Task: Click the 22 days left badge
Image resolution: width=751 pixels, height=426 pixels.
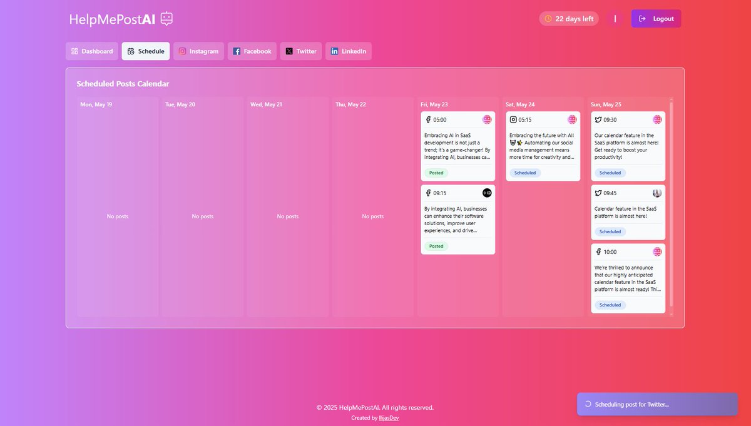Action: click(x=569, y=19)
